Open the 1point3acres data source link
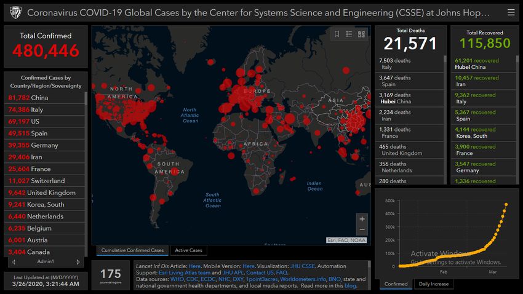This screenshot has width=523, height=294. tap(261, 279)
